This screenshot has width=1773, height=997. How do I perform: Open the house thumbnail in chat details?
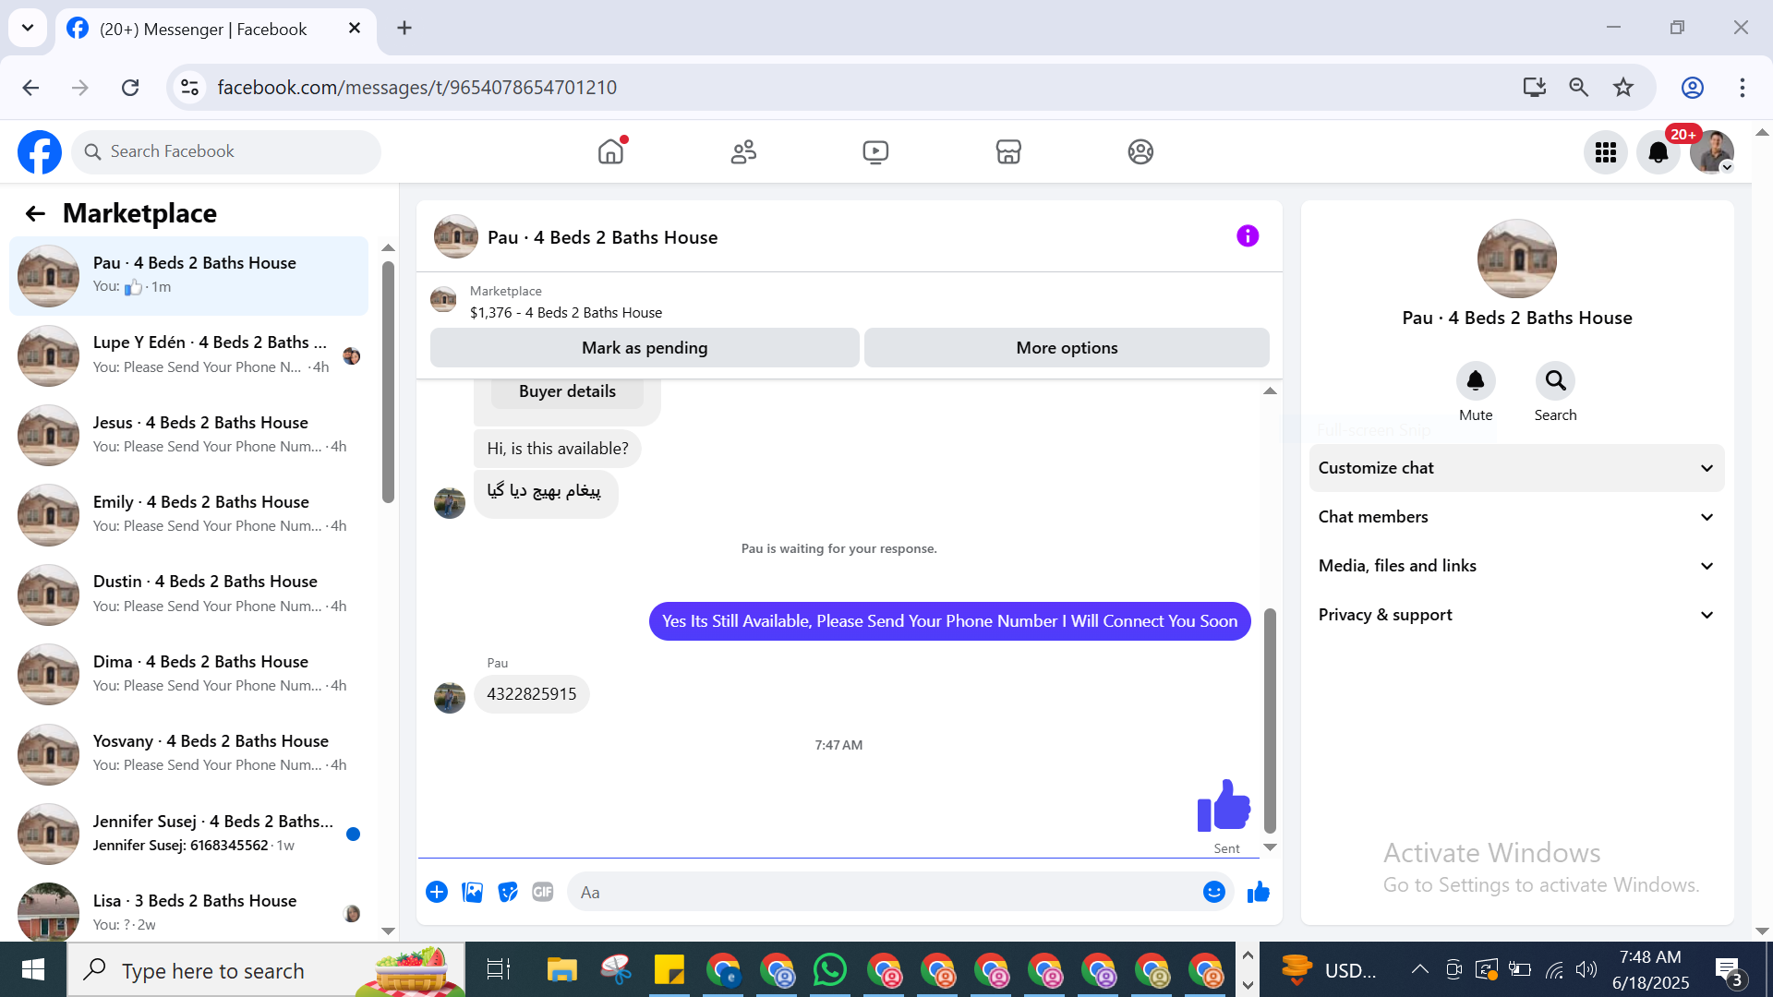(x=1516, y=258)
